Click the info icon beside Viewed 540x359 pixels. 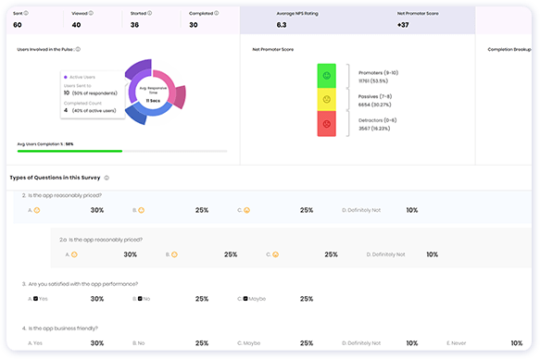91,13
